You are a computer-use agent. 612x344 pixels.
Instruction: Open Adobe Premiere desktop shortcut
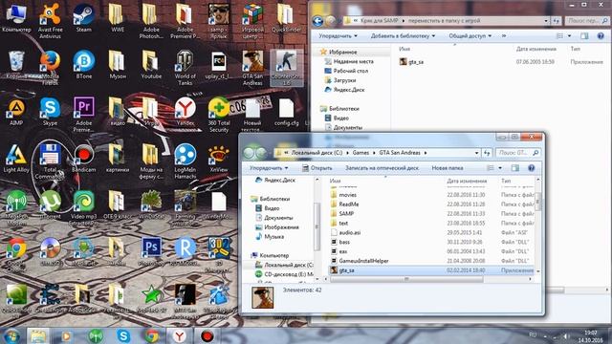point(83,115)
